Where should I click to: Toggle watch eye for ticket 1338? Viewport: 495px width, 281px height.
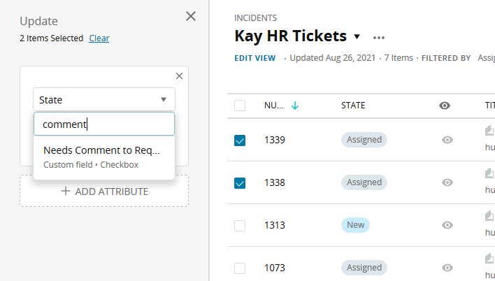(x=447, y=182)
